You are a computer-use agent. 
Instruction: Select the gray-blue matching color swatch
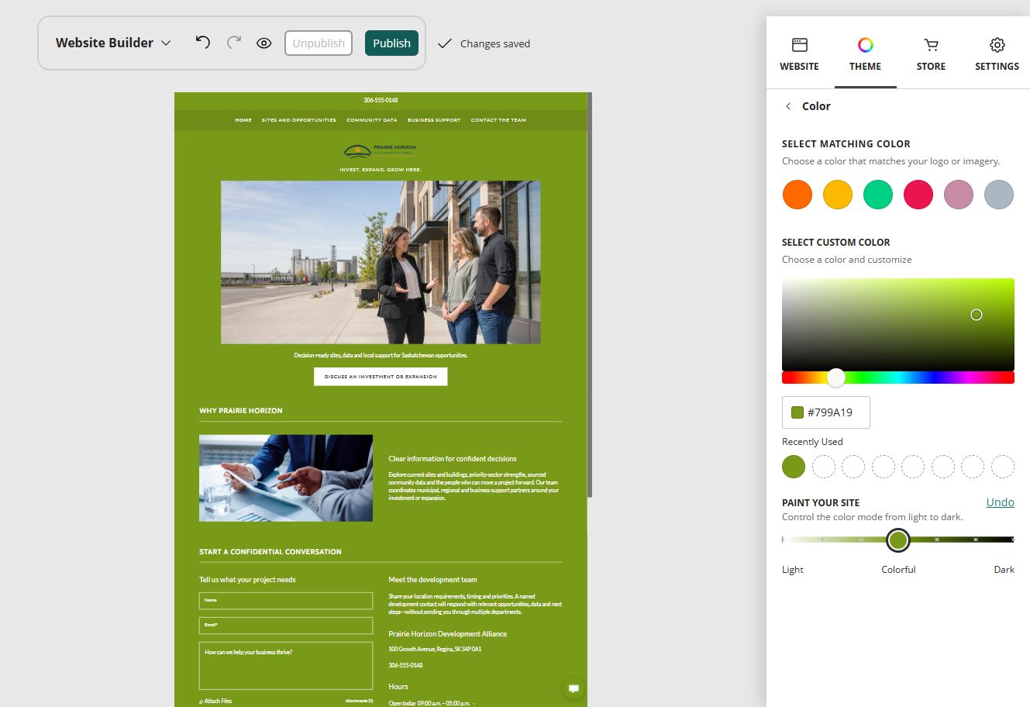(998, 195)
